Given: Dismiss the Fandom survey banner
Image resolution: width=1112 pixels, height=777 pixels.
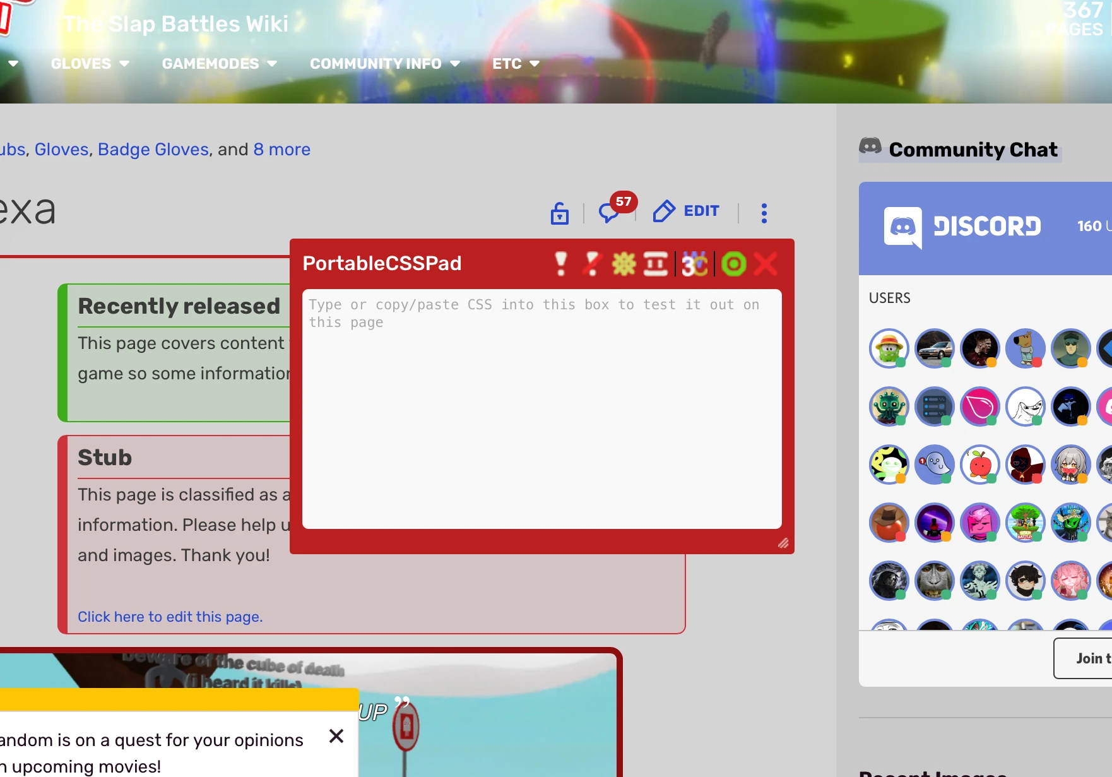Looking at the screenshot, I should tap(336, 736).
